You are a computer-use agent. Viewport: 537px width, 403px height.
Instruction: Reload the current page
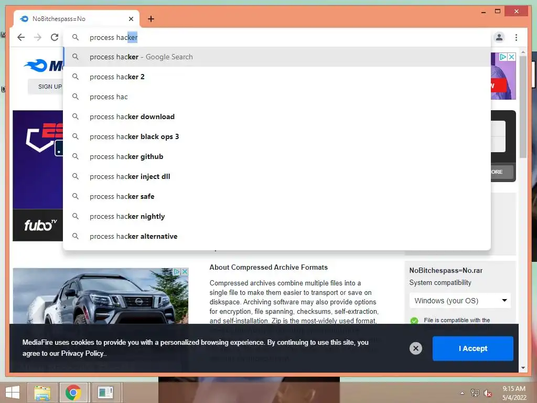55,37
